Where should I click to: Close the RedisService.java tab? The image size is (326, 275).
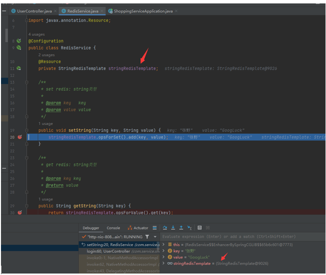102,11
